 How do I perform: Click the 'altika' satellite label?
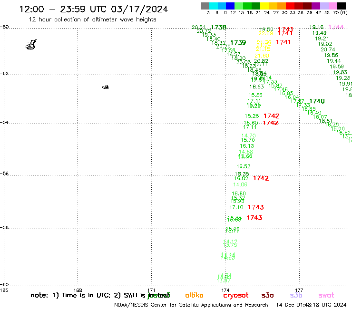point(194,295)
